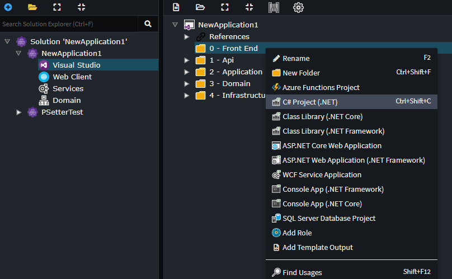Choose Find Usages from context menu
Screen dimensions: 452x279
pyautogui.click(x=351, y=272)
